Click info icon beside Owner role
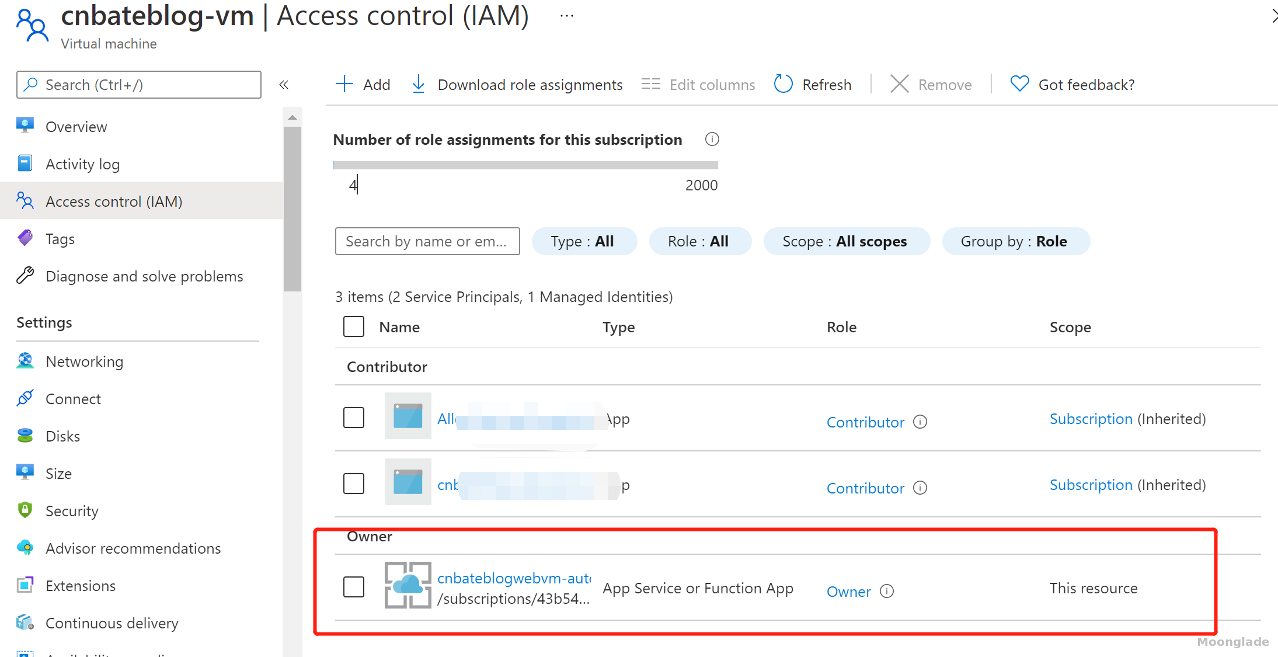Viewport: 1278px width, 657px height. click(887, 591)
